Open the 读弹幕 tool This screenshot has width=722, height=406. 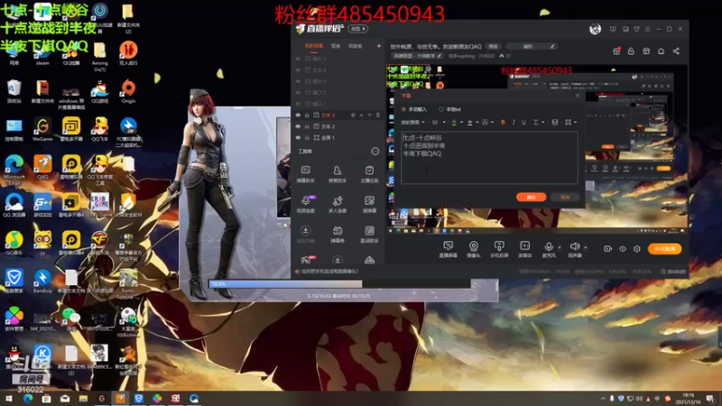(x=369, y=204)
